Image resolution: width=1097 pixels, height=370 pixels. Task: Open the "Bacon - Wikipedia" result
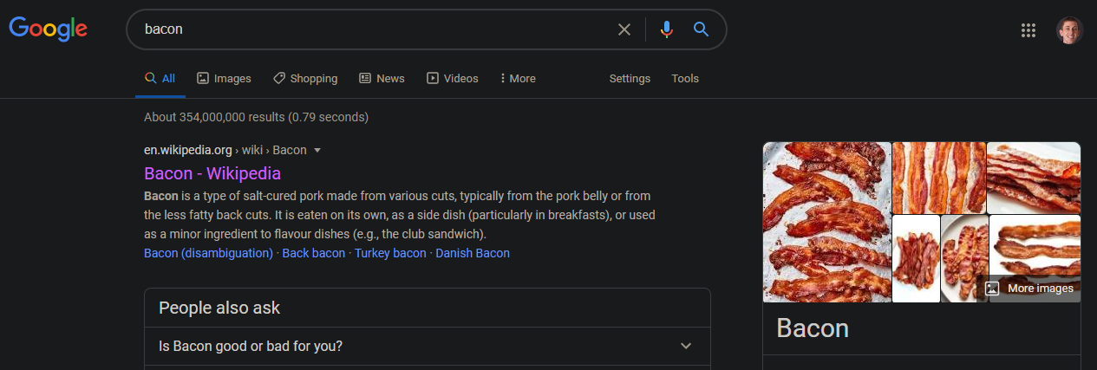[x=212, y=173]
